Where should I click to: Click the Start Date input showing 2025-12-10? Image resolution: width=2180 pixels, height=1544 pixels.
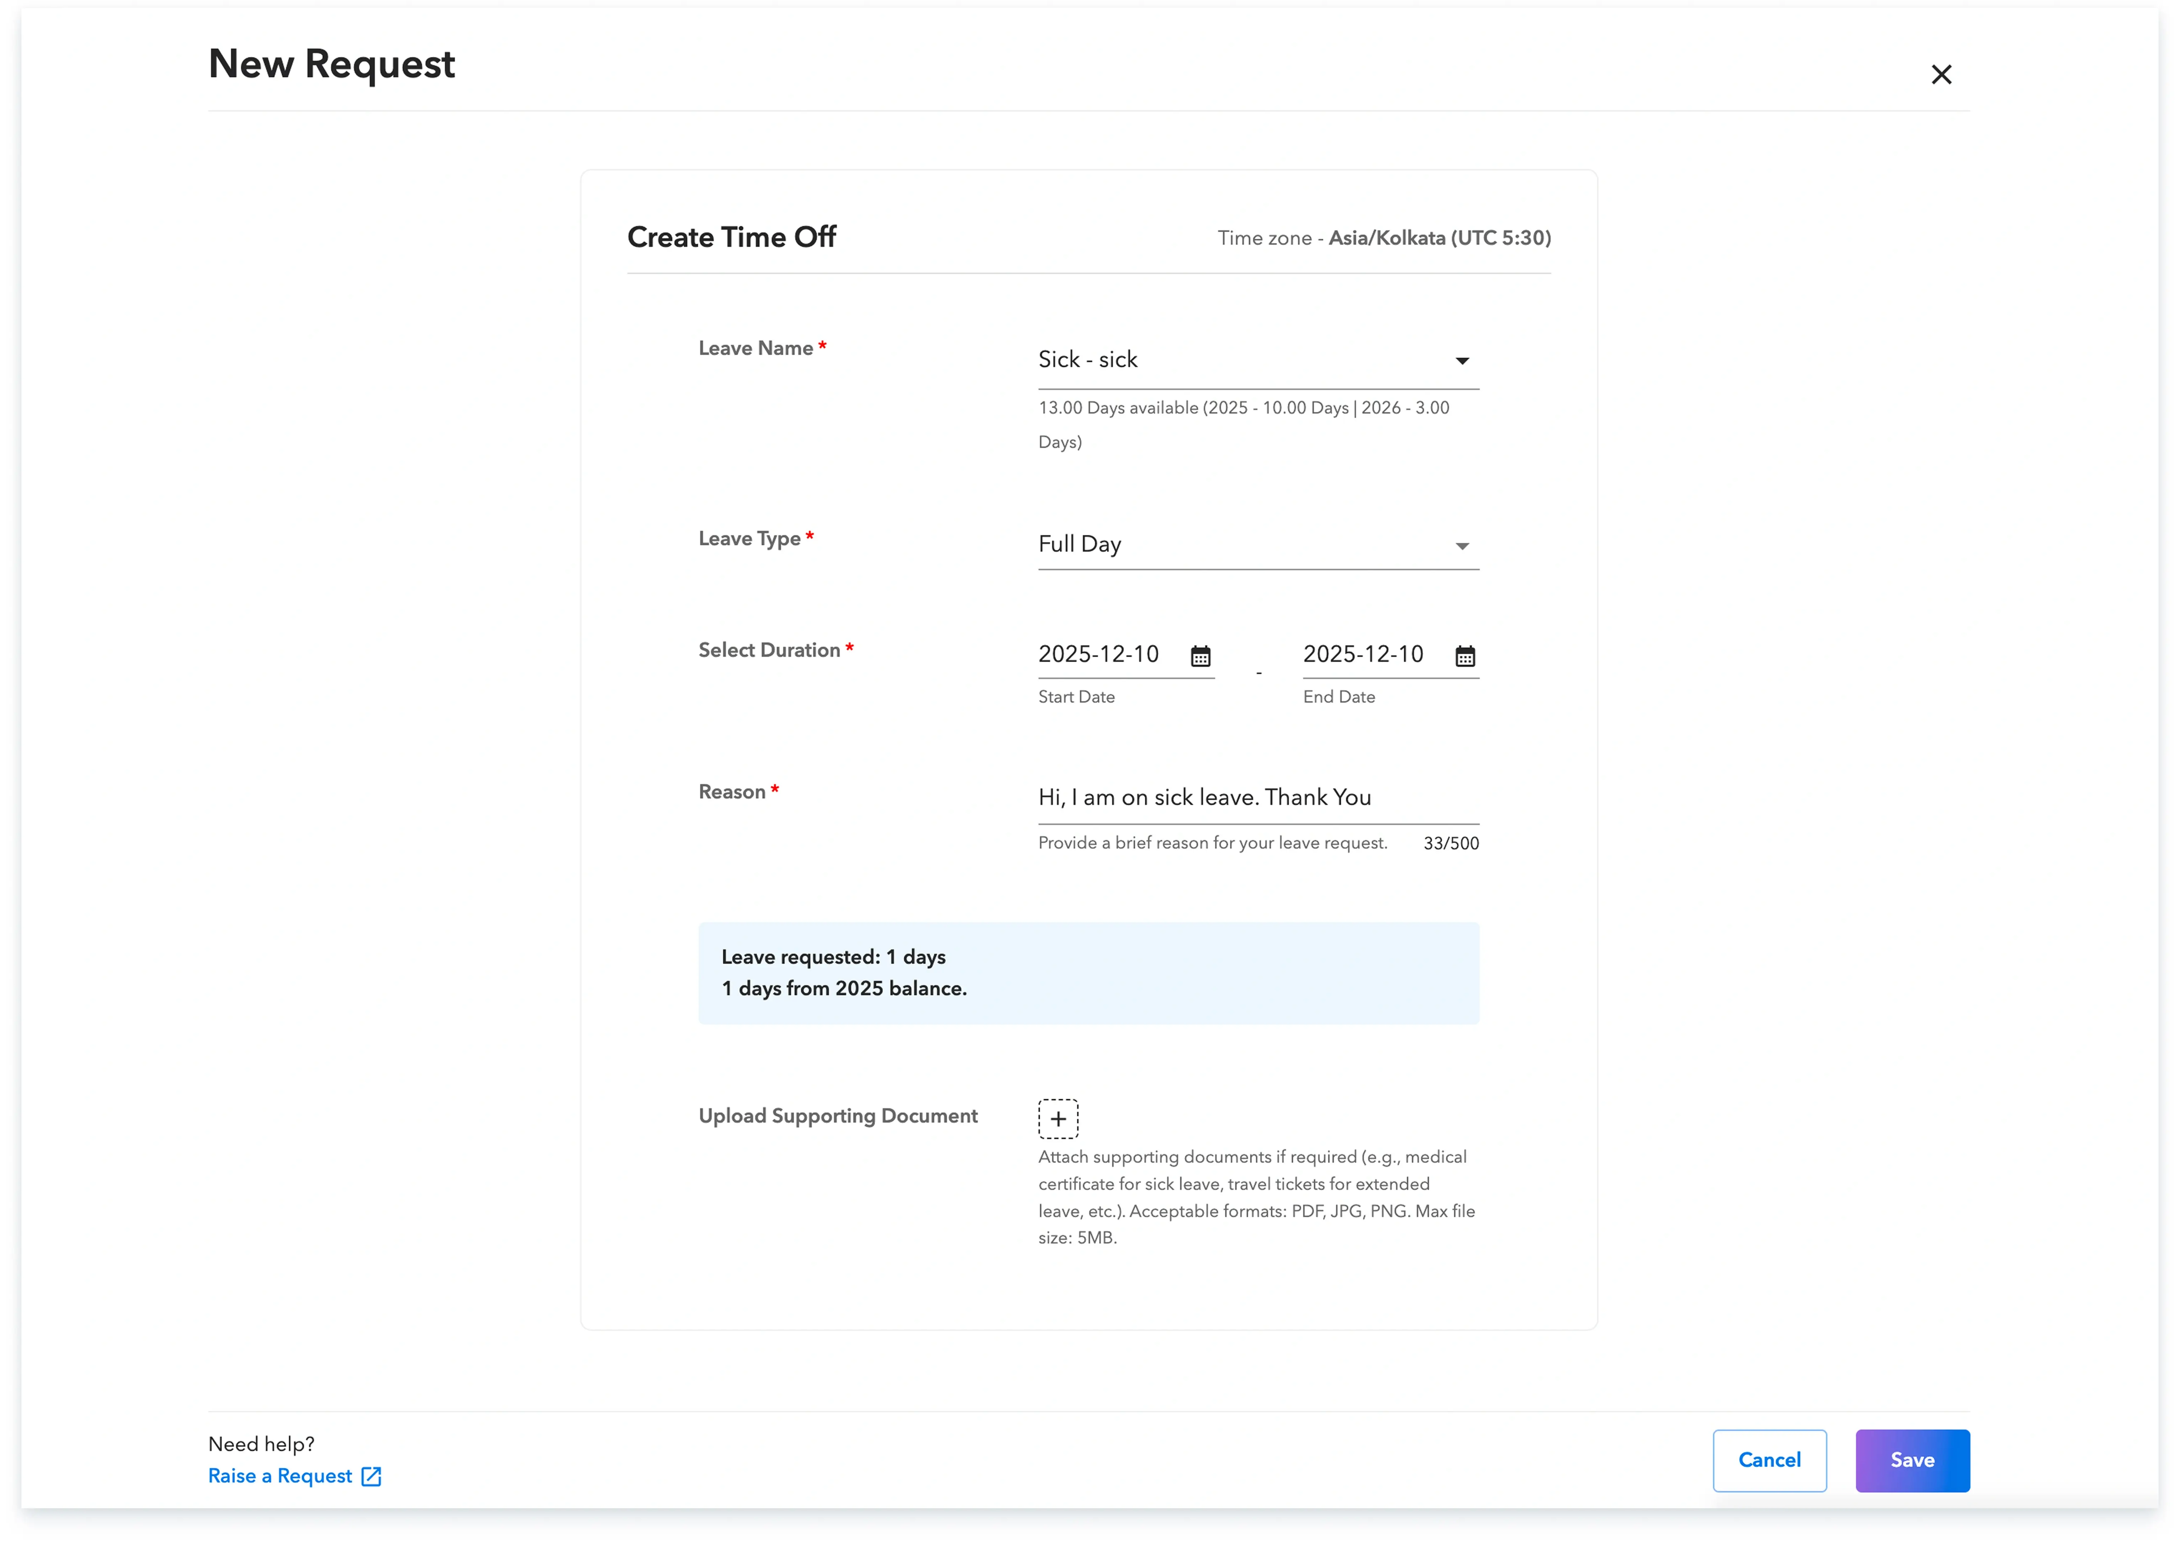(x=1099, y=654)
